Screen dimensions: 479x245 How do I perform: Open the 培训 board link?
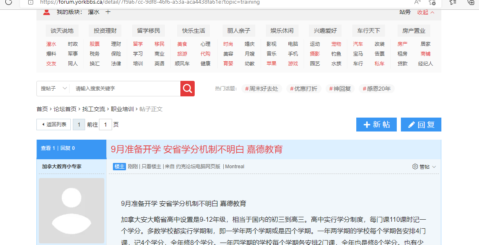tap(138, 64)
